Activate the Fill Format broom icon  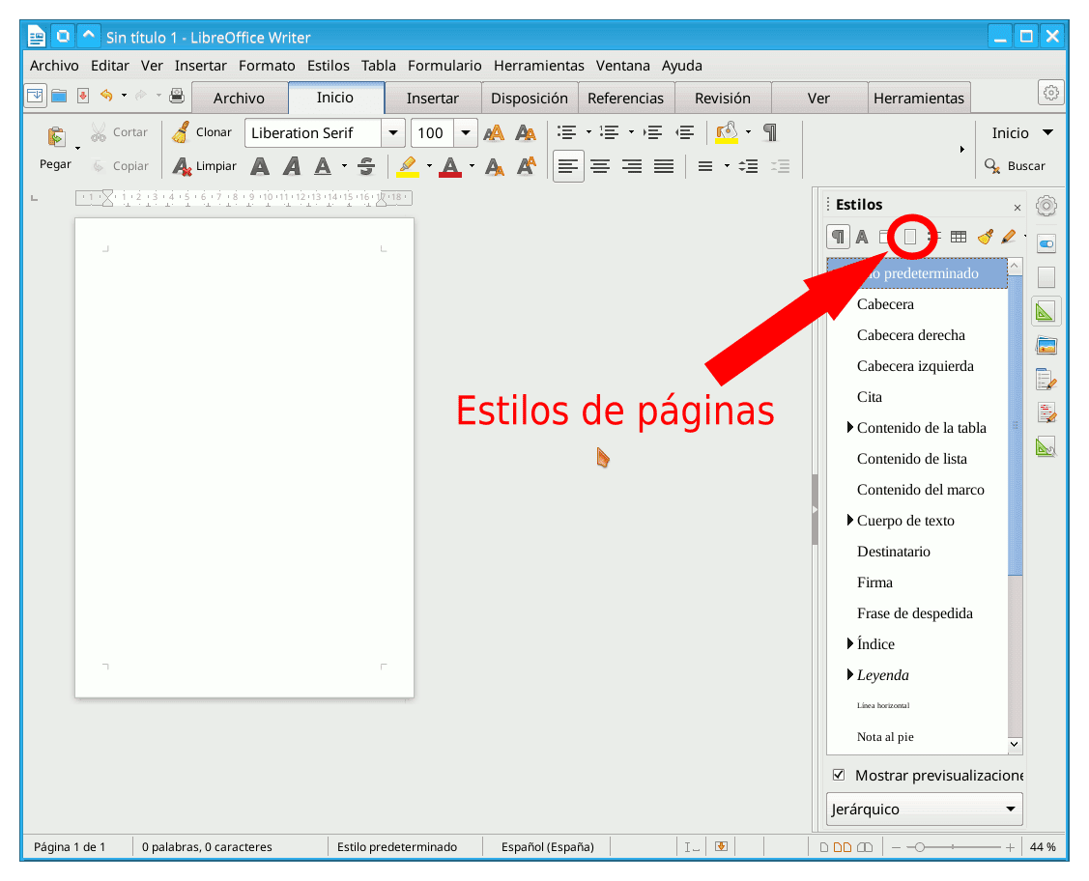(x=985, y=237)
